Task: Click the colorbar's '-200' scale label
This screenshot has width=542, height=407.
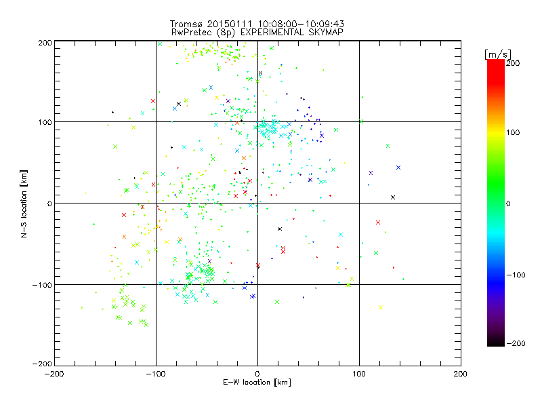Action: (516, 343)
